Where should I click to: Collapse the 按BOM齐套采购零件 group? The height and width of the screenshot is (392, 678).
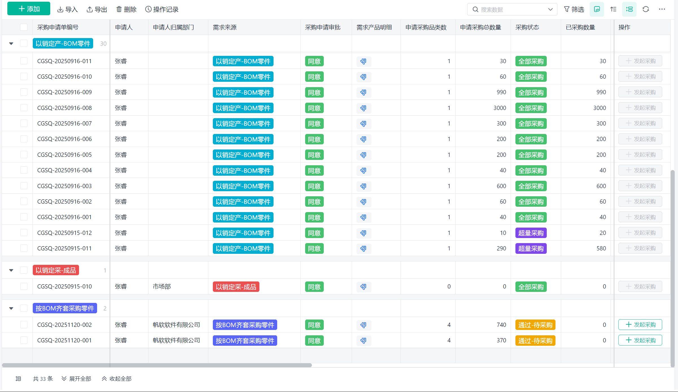point(11,308)
